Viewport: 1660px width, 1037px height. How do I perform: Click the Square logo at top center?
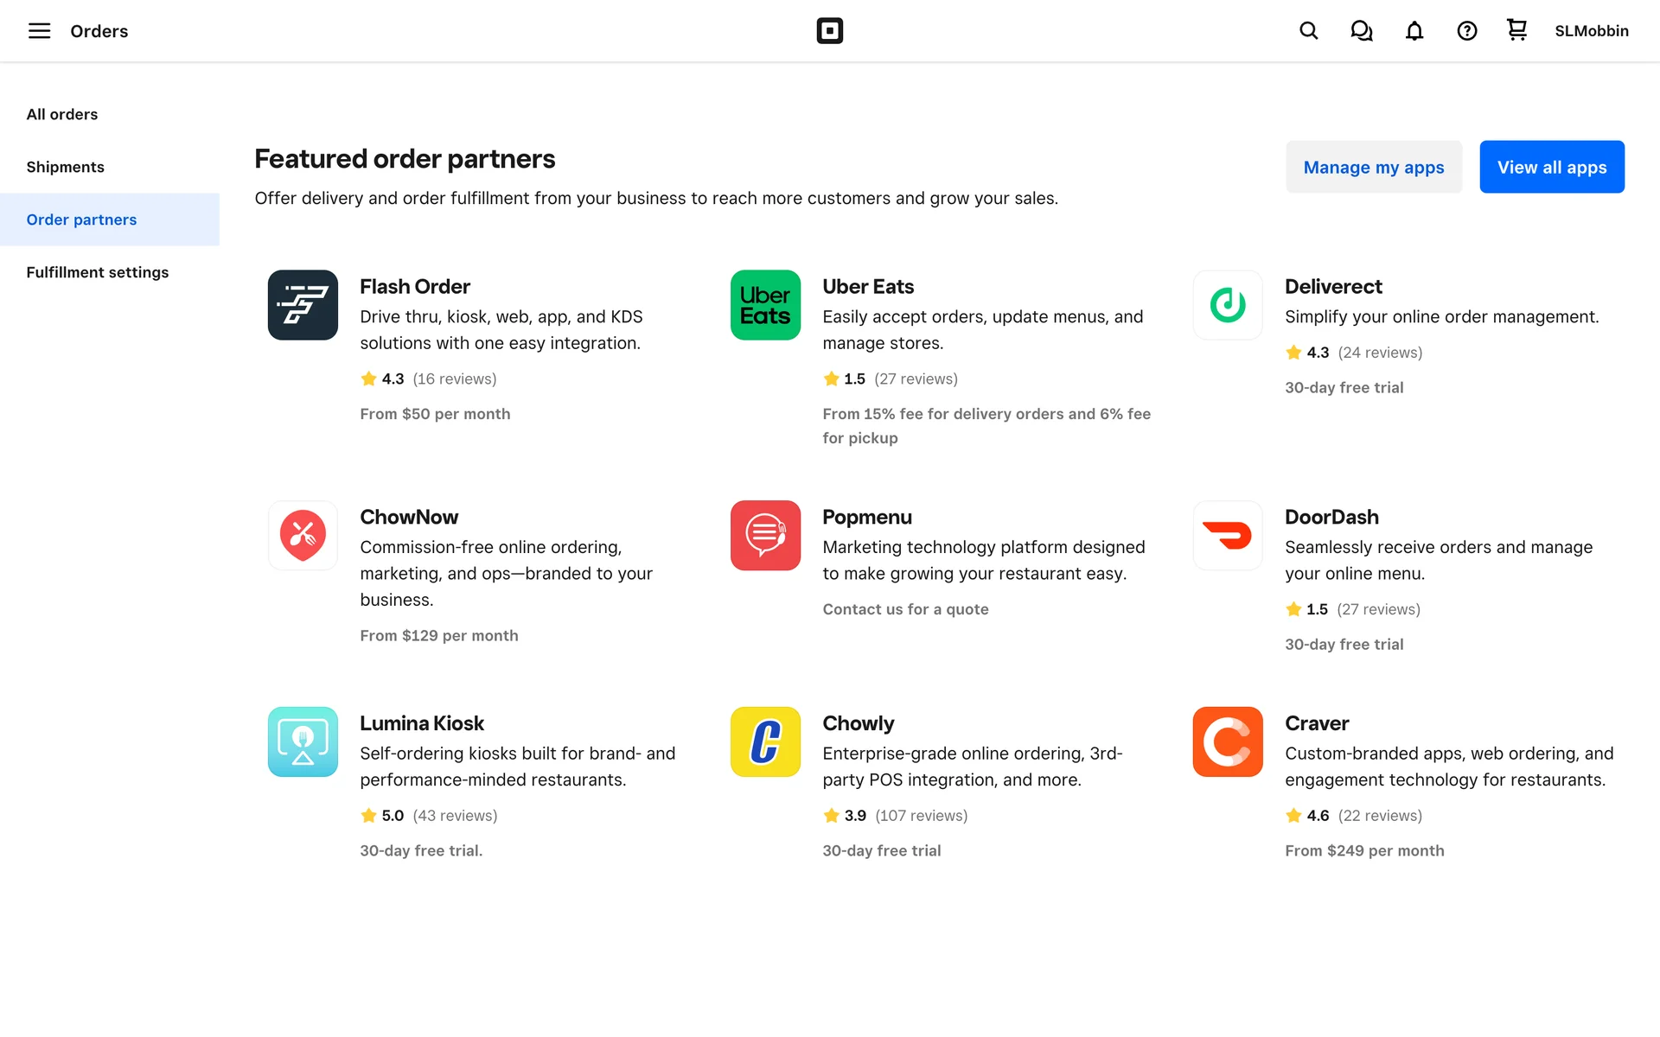pos(829,31)
